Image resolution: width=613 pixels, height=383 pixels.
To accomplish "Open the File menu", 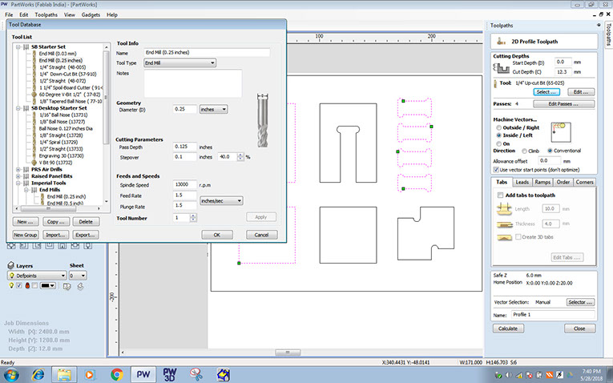I will coord(9,15).
